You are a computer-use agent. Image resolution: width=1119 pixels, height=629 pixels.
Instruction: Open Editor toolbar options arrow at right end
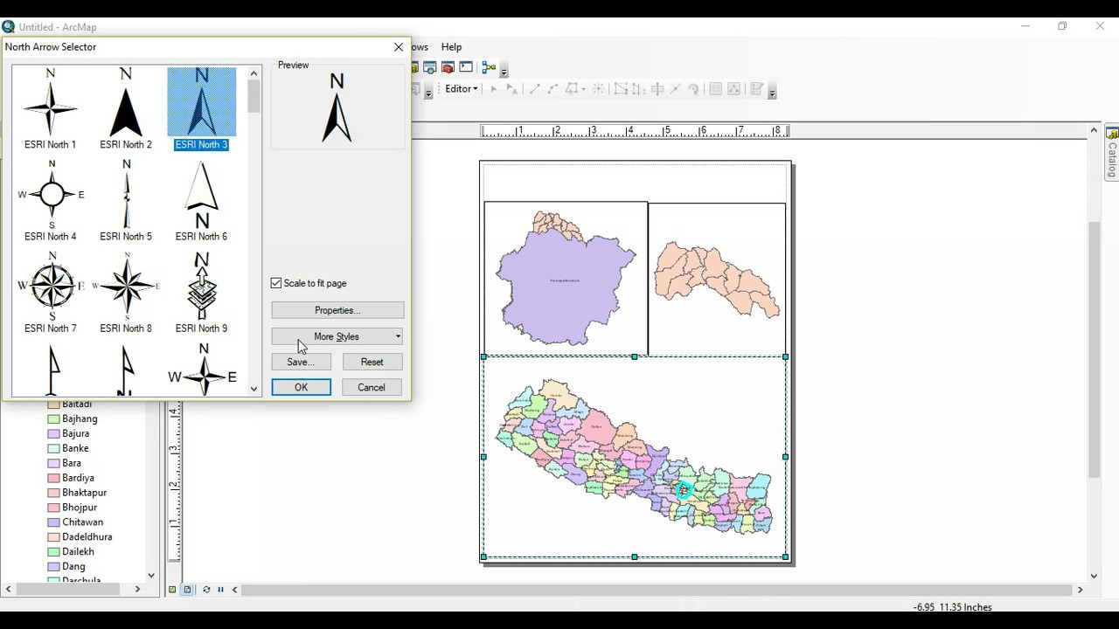pos(772,91)
